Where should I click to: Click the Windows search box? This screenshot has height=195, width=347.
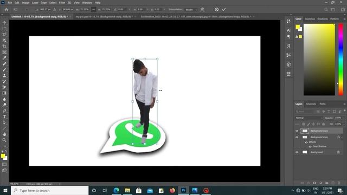[49, 190]
